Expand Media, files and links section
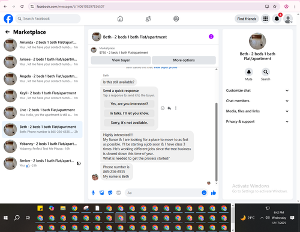300x232 pixels. [257, 111]
